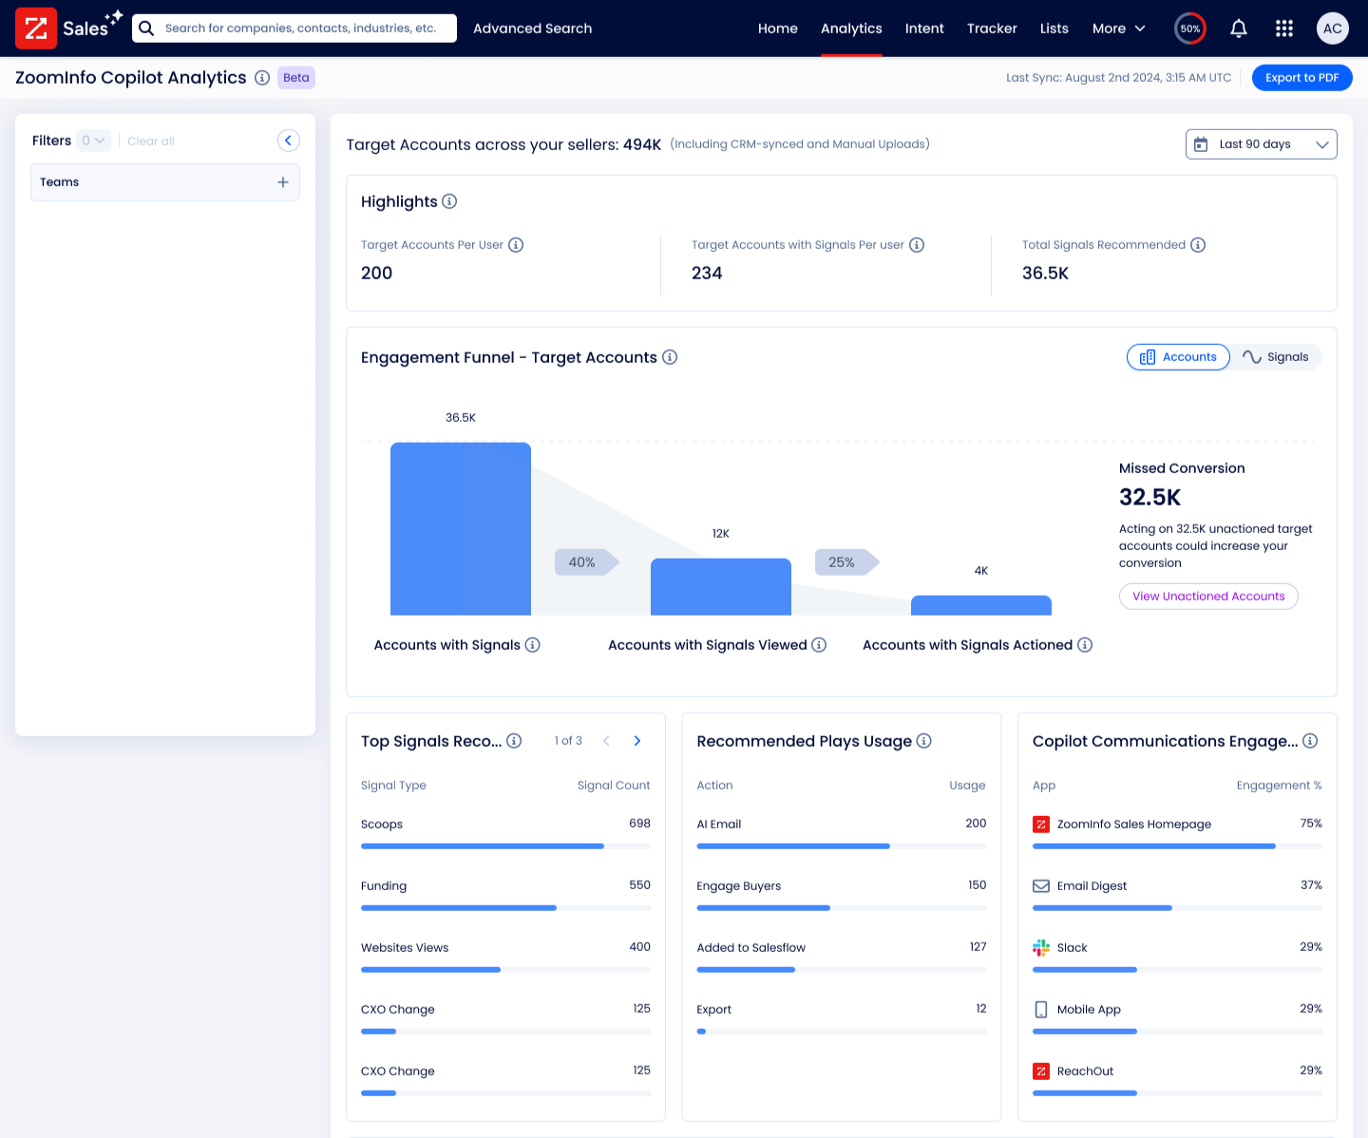
Task: Click info icon for Recommended Plays Usage
Action: (x=924, y=741)
